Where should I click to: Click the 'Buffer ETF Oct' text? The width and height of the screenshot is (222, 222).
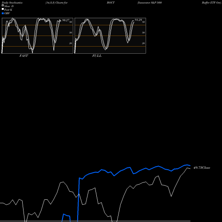[211, 3]
